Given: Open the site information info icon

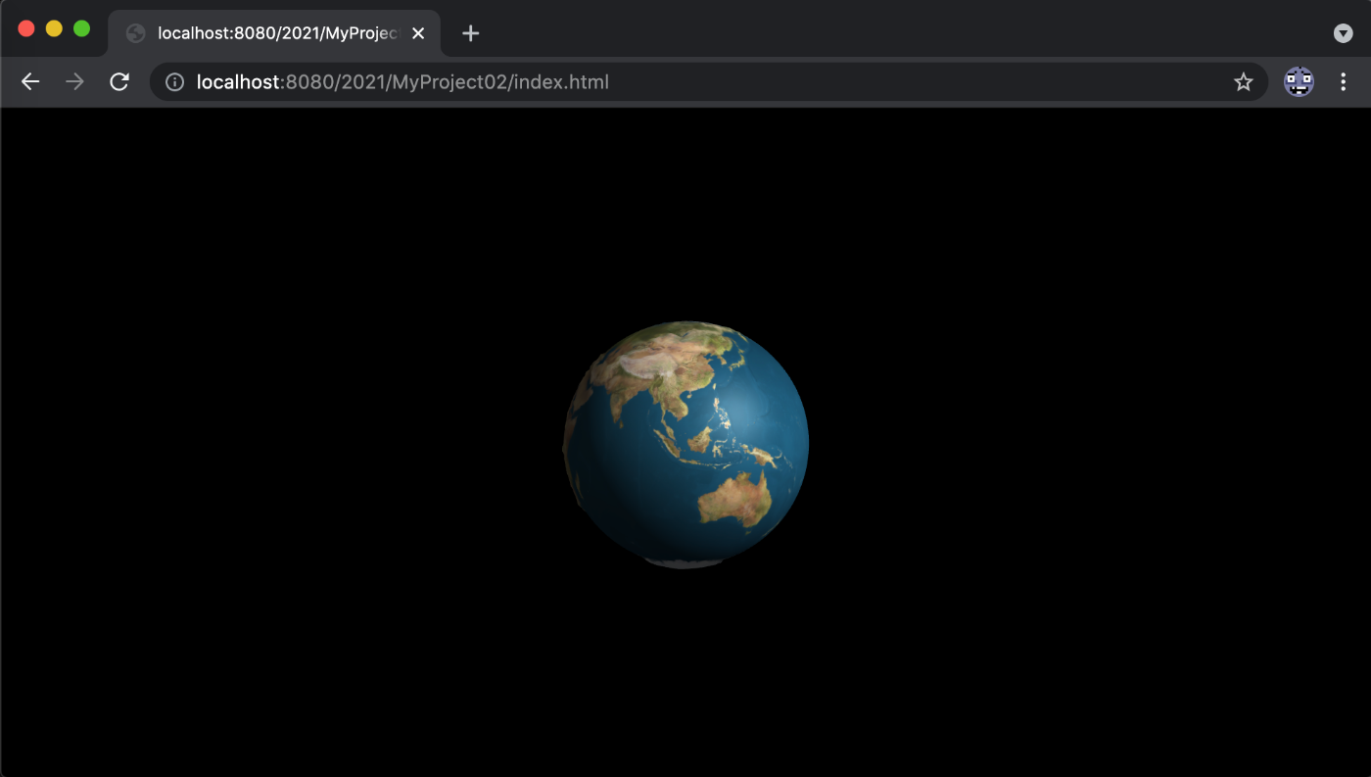Looking at the screenshot, I should click(173, 82).
